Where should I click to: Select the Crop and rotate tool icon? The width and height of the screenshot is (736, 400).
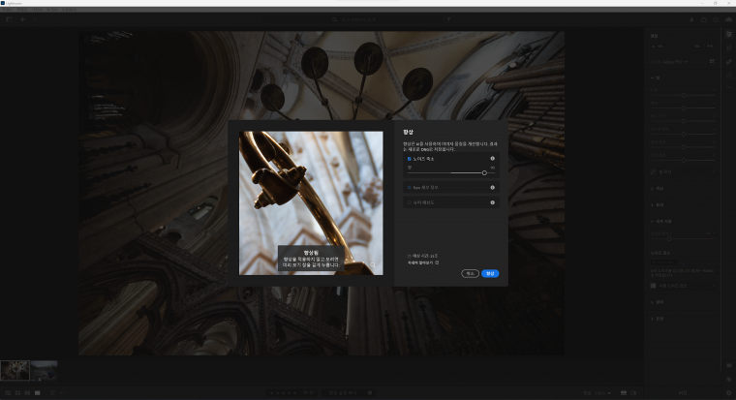click(x=728, y=47)
